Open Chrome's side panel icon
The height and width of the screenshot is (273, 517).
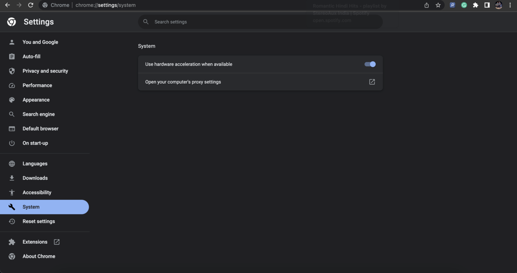pyautogui.click(x=487, y=5)
